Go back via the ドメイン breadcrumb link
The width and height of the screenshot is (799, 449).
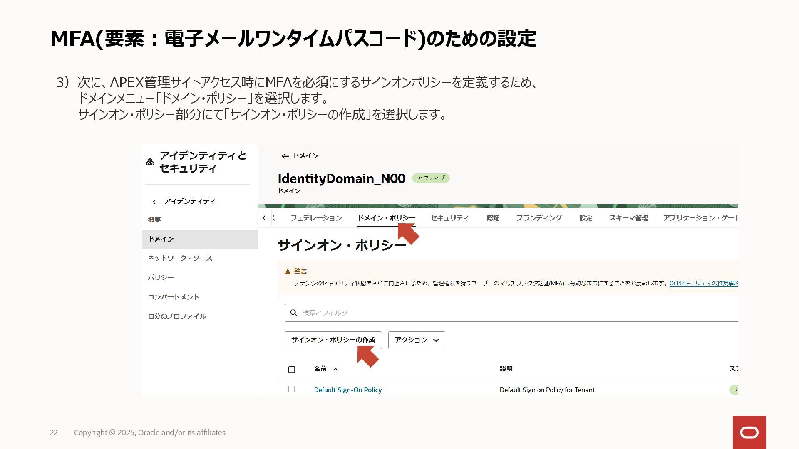click(x=305, y=155)
